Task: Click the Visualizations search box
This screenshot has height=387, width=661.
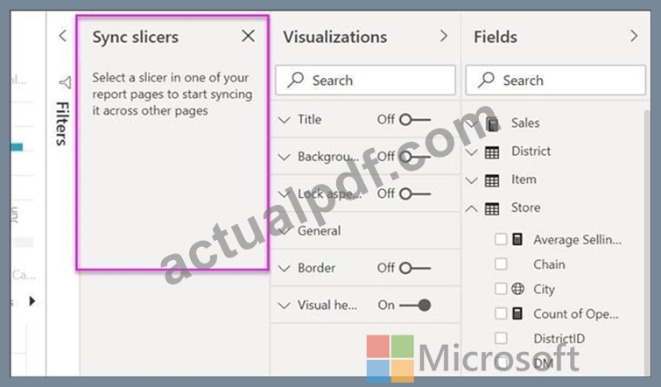Action: pos(365,80)
